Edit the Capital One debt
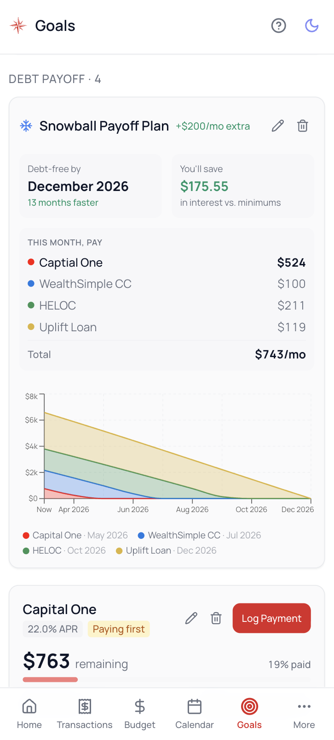Image resolution: width=334 pixels, height=740 pixels. pos(191,618)
